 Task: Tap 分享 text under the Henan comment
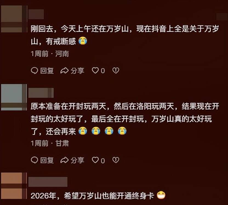(78, 71)
